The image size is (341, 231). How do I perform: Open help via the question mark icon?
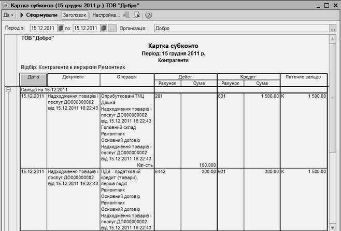[x=149, y=15]
